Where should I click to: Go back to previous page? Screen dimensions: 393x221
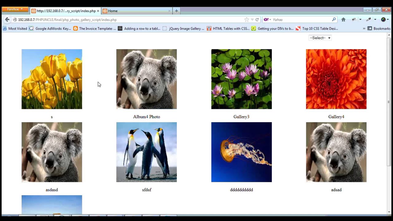[x=7, y=20]
